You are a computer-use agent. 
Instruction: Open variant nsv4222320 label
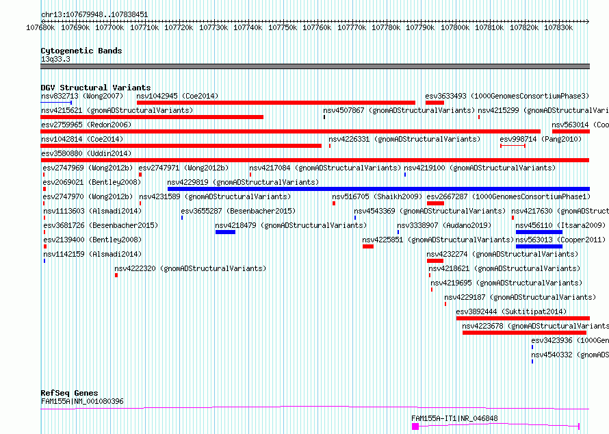190,268
